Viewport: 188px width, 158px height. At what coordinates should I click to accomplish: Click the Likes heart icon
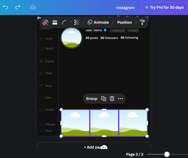(x=41, y=98)
